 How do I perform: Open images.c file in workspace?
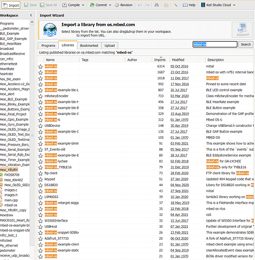coord(11,190)
